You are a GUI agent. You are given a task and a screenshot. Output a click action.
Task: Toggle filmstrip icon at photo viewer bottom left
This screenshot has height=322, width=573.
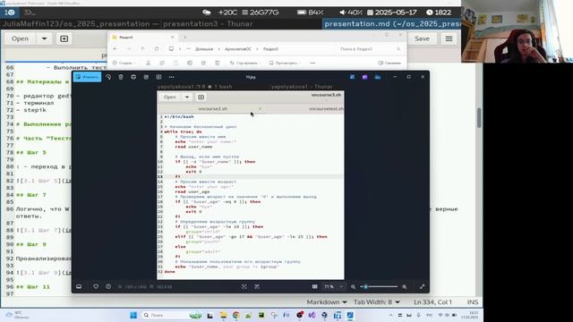79,286
